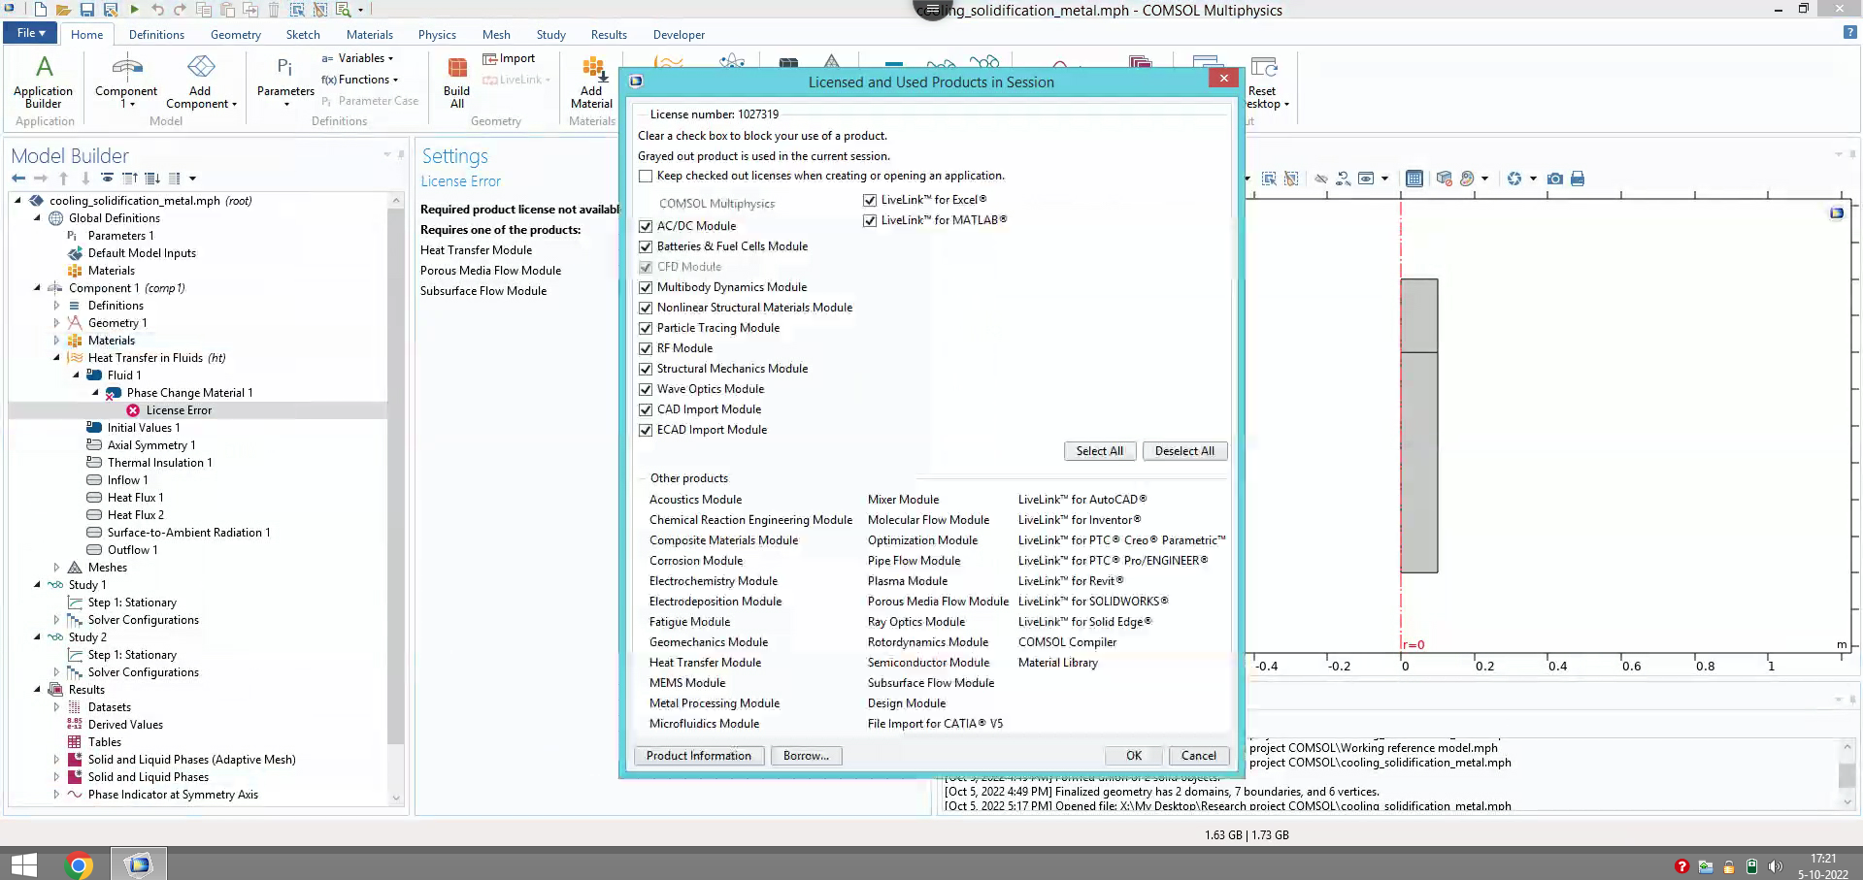Click the Borrow... button
Viewport: 1863px width, 880px height.
pos(806,756)
